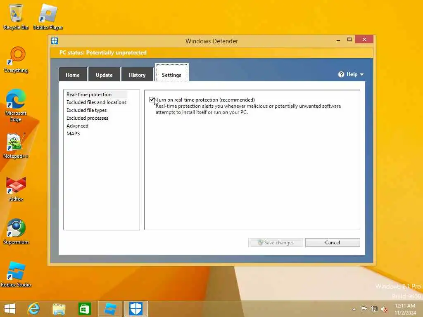Click the Windows Defender taskbar button
This screenshot has height=317, width=423.
click(136, 309)
